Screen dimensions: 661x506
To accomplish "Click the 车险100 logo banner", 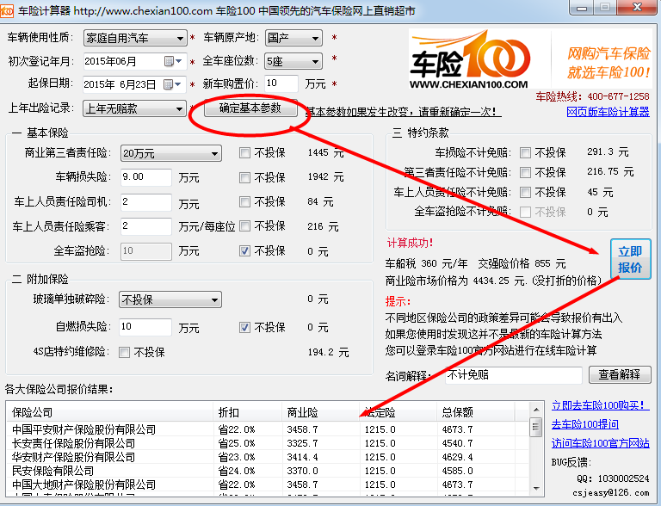I will [531, 59].
